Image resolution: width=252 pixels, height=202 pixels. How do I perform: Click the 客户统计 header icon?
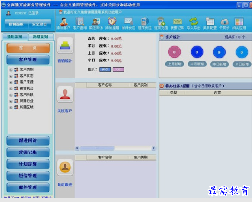(x=162, y=37)
